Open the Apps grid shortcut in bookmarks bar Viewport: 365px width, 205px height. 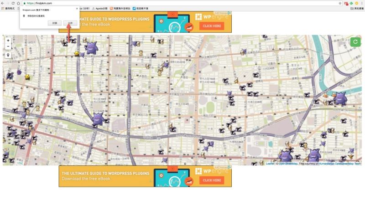point(8,8)
